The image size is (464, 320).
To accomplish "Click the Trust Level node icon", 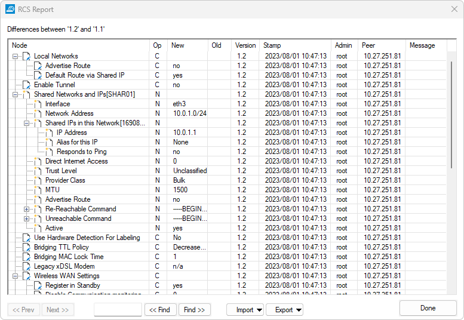I will pos(38,171).
